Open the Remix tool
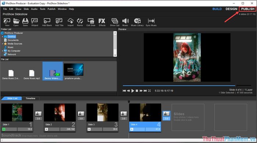 pyautogui.click(x=80, y=22)
